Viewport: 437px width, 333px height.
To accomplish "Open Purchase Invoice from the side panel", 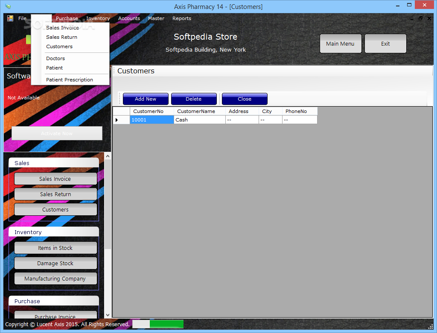I will tap(55, 315).
